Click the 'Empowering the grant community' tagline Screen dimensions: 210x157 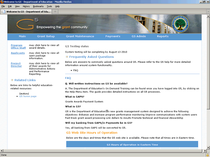click(x=62, y=27)
